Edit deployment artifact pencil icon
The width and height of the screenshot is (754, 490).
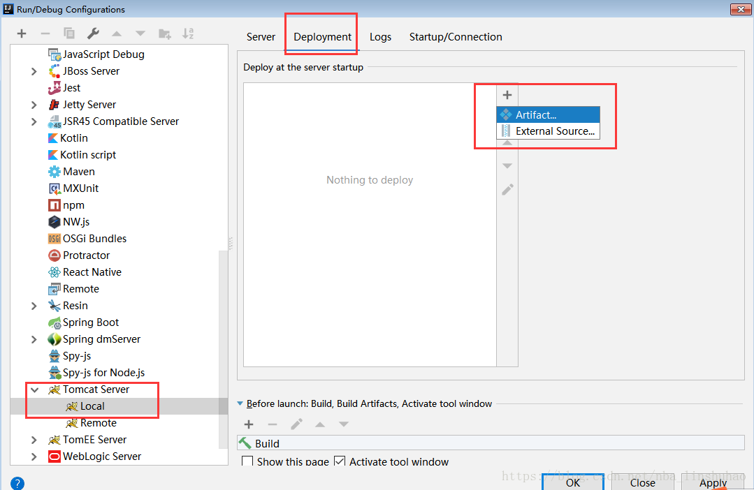coord(507,189)
